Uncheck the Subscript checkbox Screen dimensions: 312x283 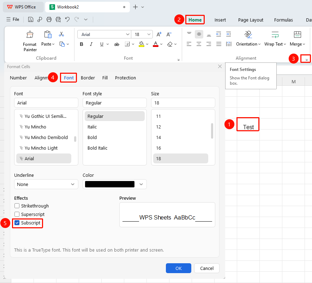pos(17,223)
